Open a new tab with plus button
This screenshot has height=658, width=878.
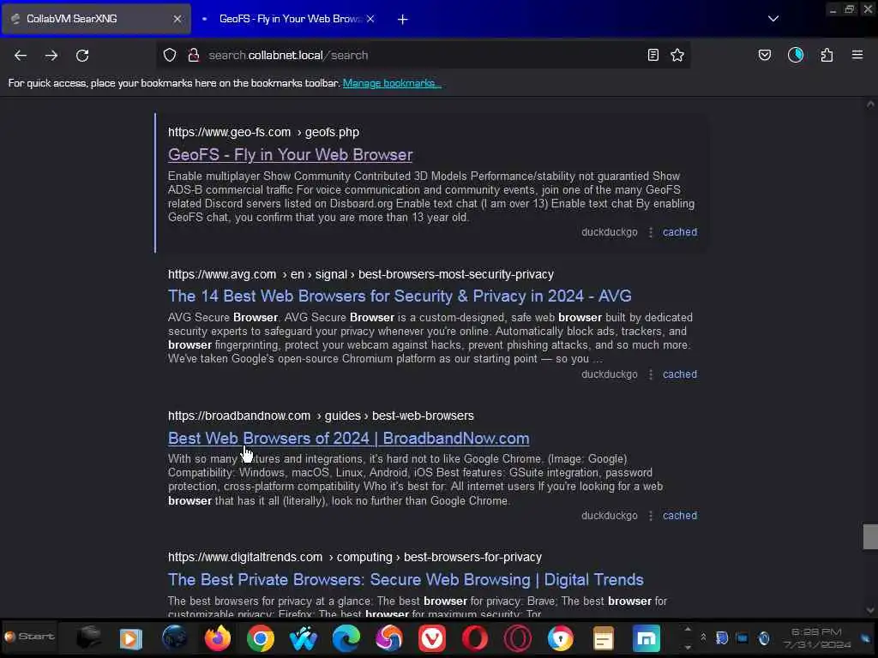tap(403, 19)
